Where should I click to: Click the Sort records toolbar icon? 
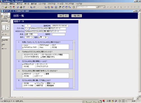(56, 7)
